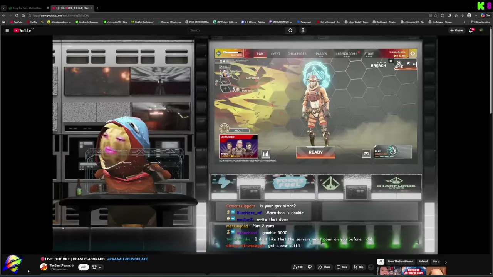The image size is (493, 277).
Task: Open browser downloads icon
Action: pos(462,15)
